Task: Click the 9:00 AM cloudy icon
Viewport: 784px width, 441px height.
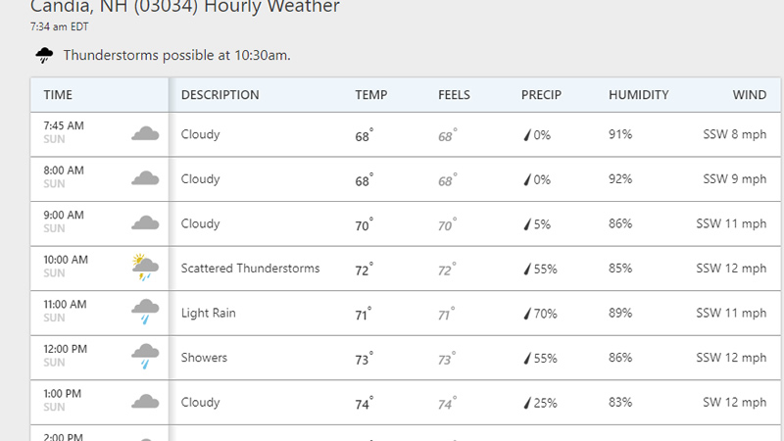Action: (145, 223)
